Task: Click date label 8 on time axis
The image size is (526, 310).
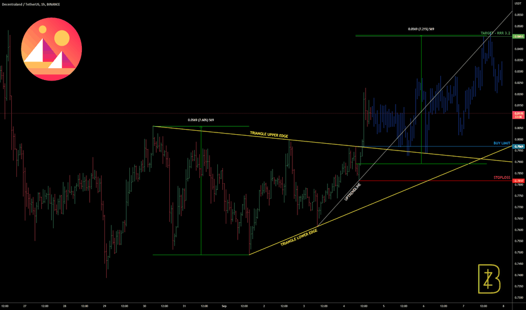Action: click(x=503, y=306)
